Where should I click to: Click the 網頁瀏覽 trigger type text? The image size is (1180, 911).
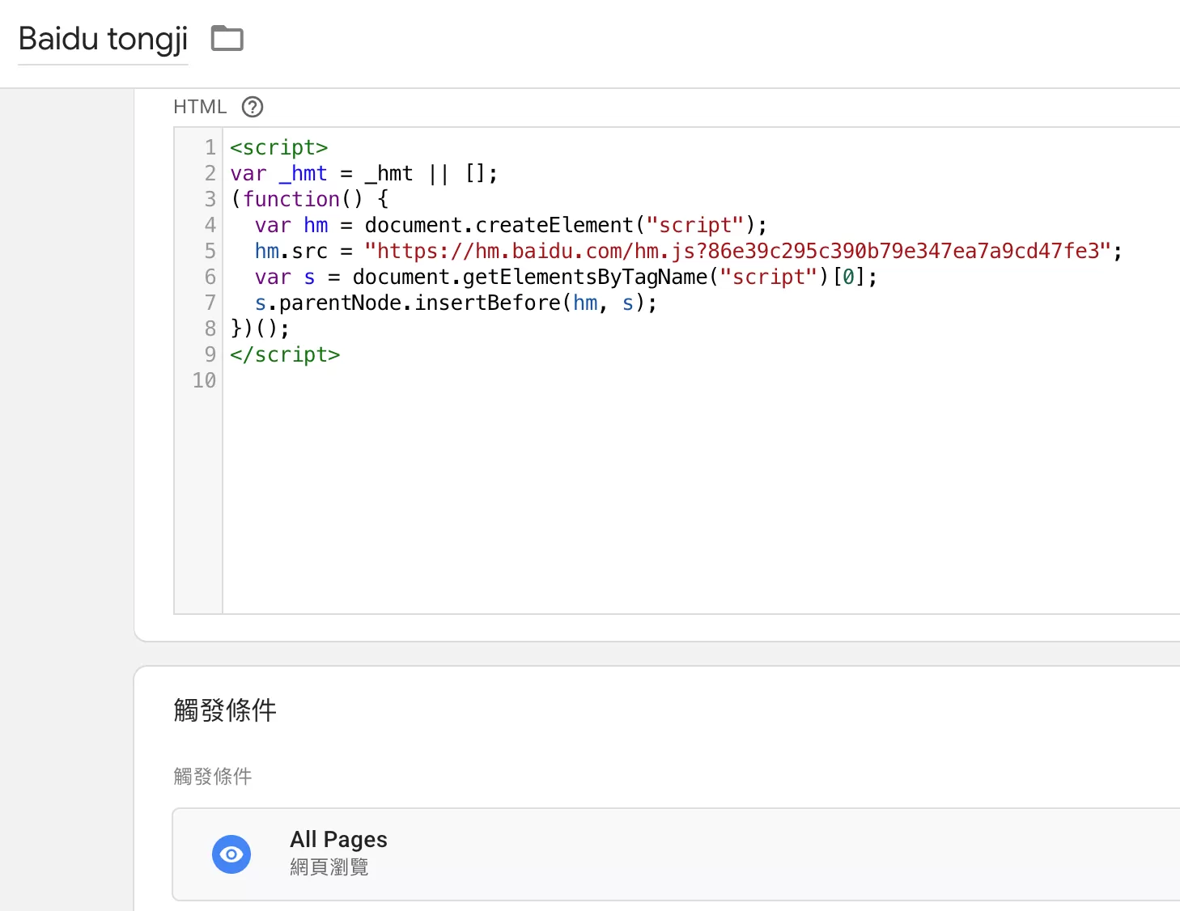[x=329, y=867]
